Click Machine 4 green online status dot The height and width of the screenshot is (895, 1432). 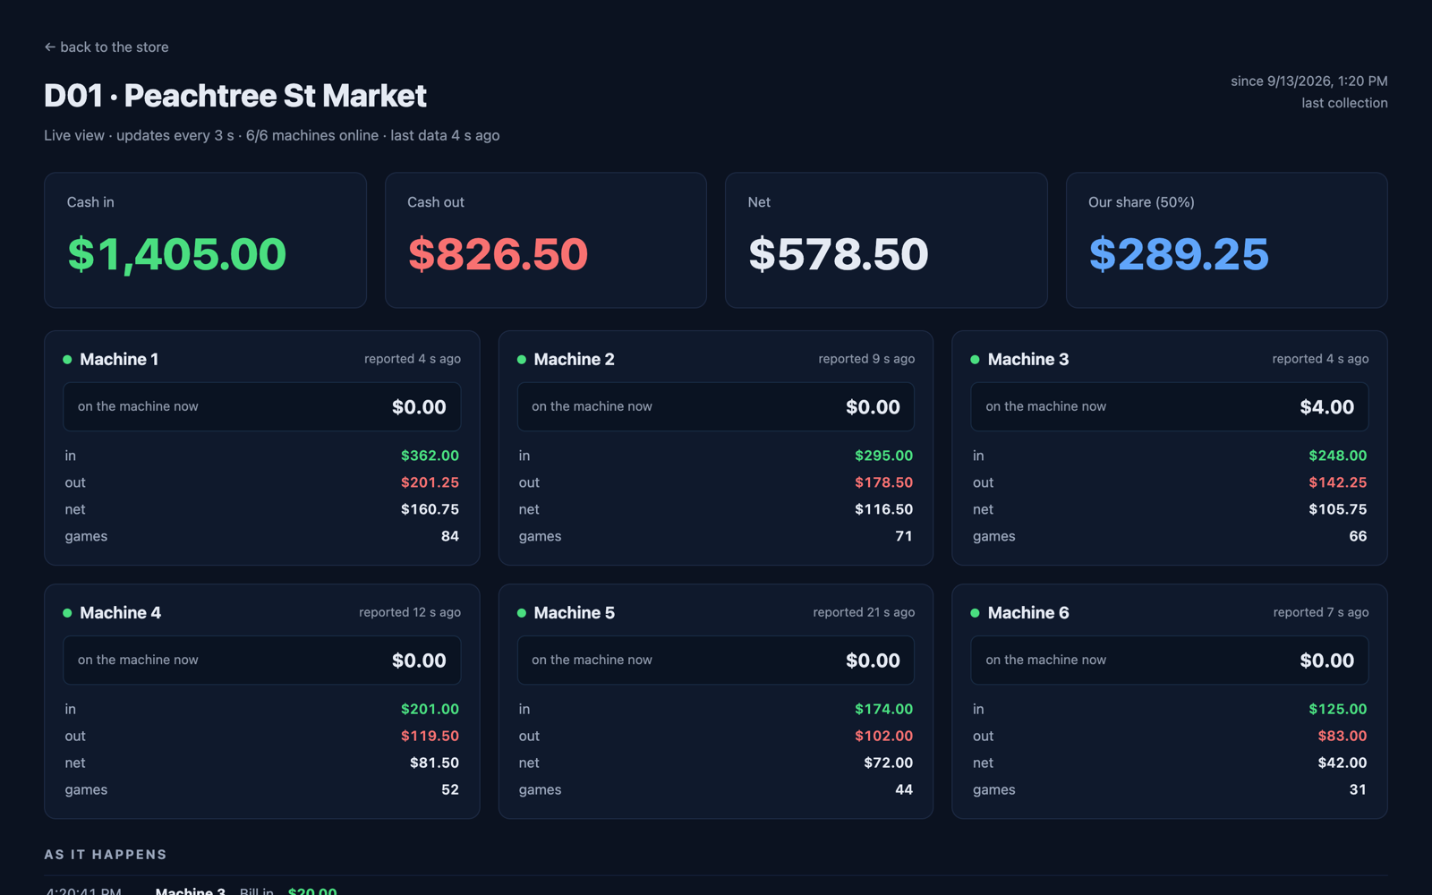pyautogui.click(x=67, y=613)
